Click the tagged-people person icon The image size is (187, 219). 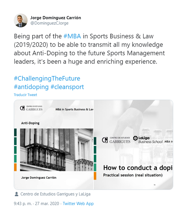[16, 194]
